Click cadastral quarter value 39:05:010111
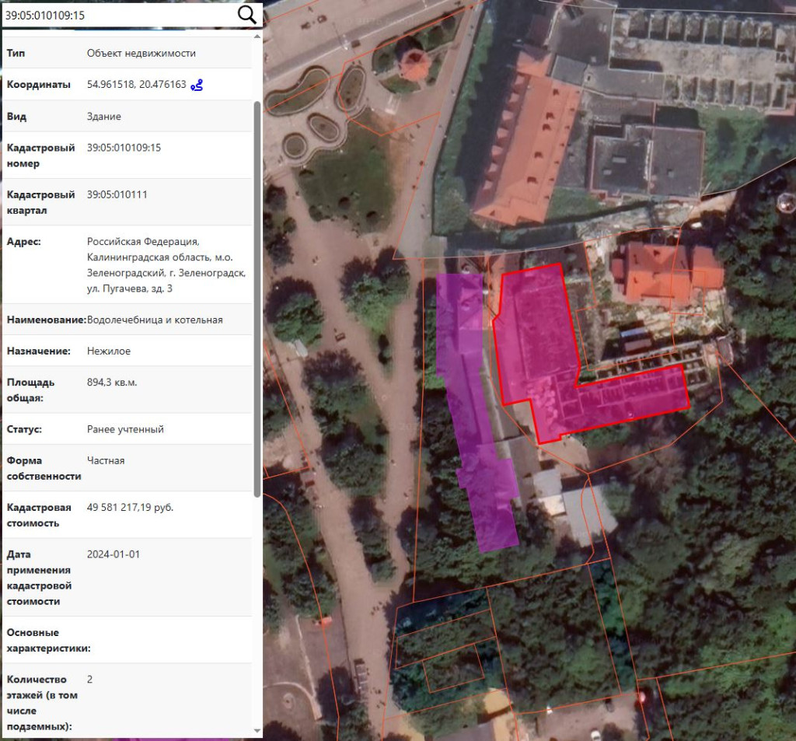The image size is (796, 741). coord(117,194)
